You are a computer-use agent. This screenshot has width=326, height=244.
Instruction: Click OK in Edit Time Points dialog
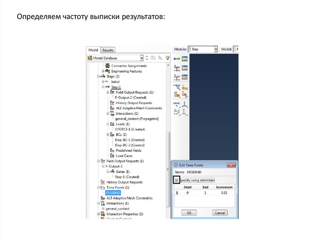(189, 213)
